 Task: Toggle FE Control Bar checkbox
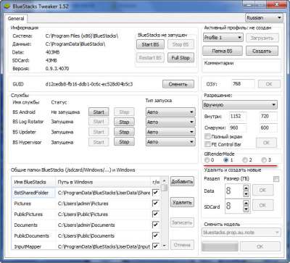[207, 144]
